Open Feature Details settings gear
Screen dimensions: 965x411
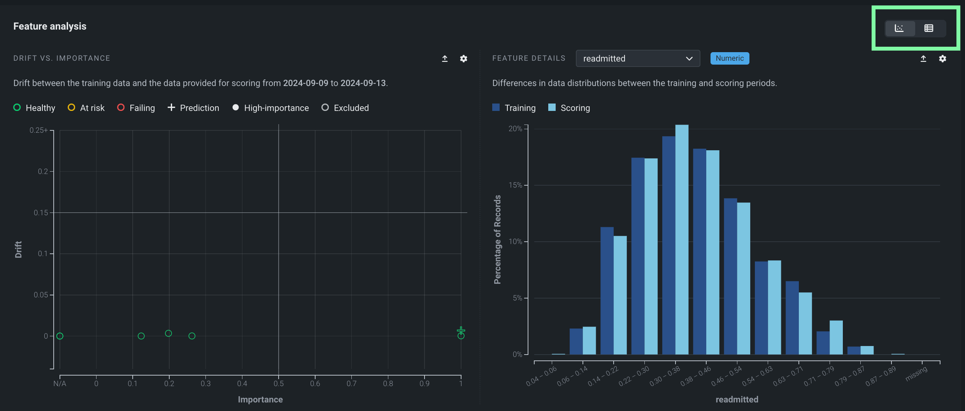coord(942,59)
